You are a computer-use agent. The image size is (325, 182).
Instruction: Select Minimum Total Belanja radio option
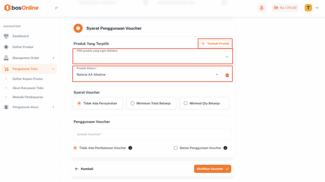tap(132, 103)
